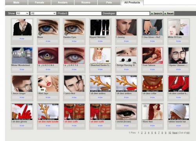Open the GREY eye product thumbnail
This screenshot has width=196, height=141.
point(74,55)
